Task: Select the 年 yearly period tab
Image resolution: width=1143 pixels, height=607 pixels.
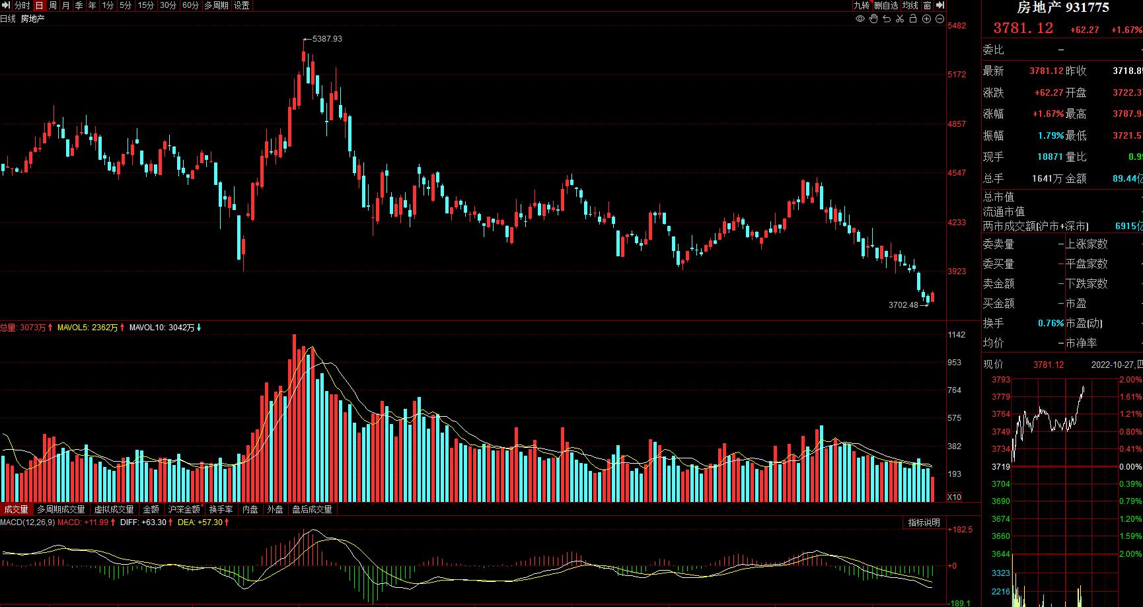Action: tap(92, 5)
